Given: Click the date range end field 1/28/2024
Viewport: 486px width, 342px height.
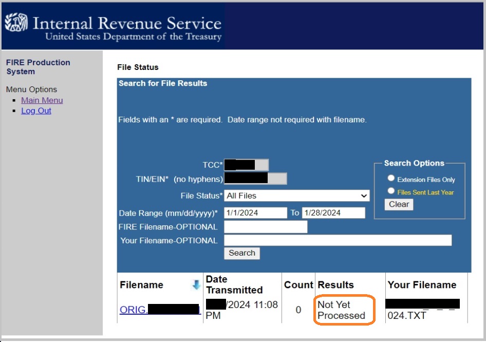Looking at the screenshot, I should [x=333, y=213].
